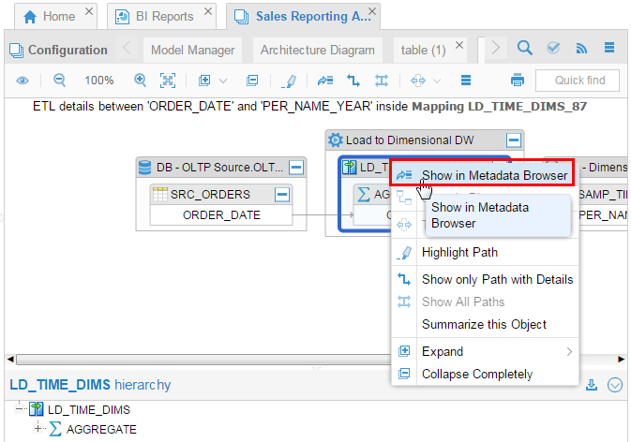This screenshot has width=631, height=442.
Task: Click the toolbar move arrows icon
Action: [x=418, y=81]
